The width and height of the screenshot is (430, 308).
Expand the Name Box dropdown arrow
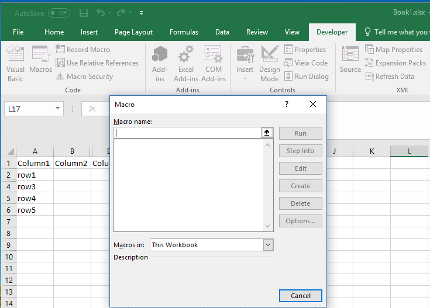(57, 108)
